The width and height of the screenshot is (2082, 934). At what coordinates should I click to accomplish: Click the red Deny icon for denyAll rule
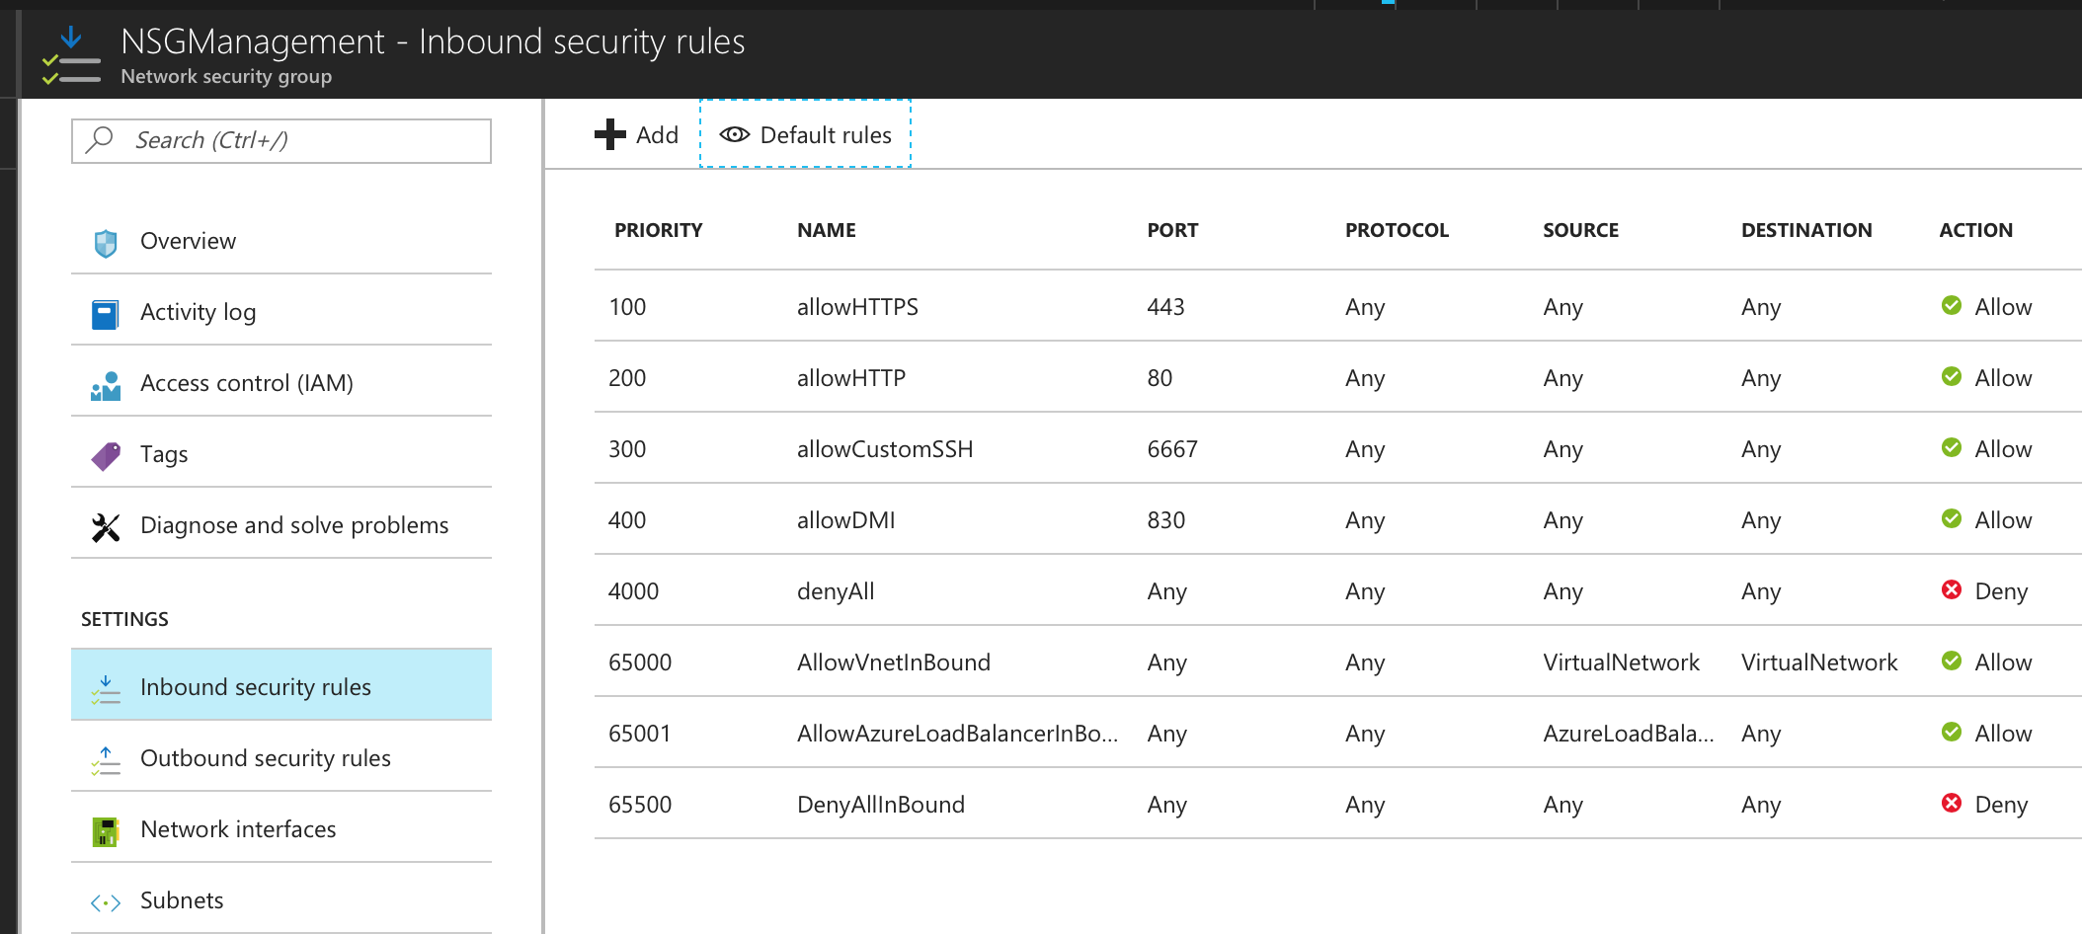click(1952, 589)
